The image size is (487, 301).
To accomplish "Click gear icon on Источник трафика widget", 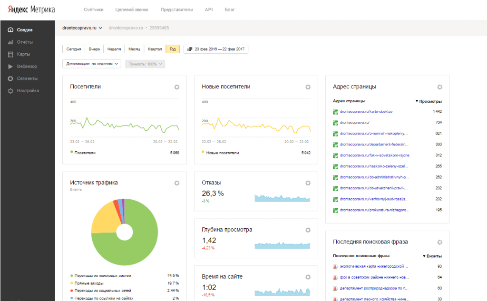I will click(176, 183).
